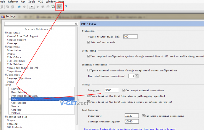Decrease Max simultaneous connections with down arrow
This screenshot has width=204, height=130.
136,77
